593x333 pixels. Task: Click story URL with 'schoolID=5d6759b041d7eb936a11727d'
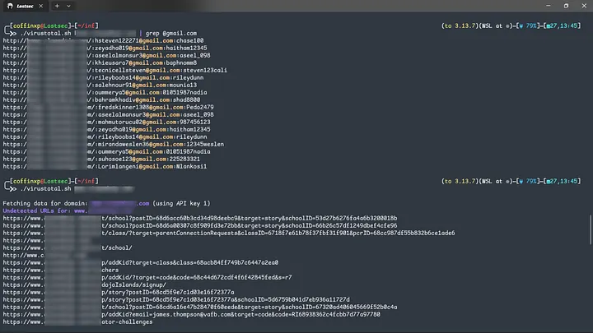176,300
